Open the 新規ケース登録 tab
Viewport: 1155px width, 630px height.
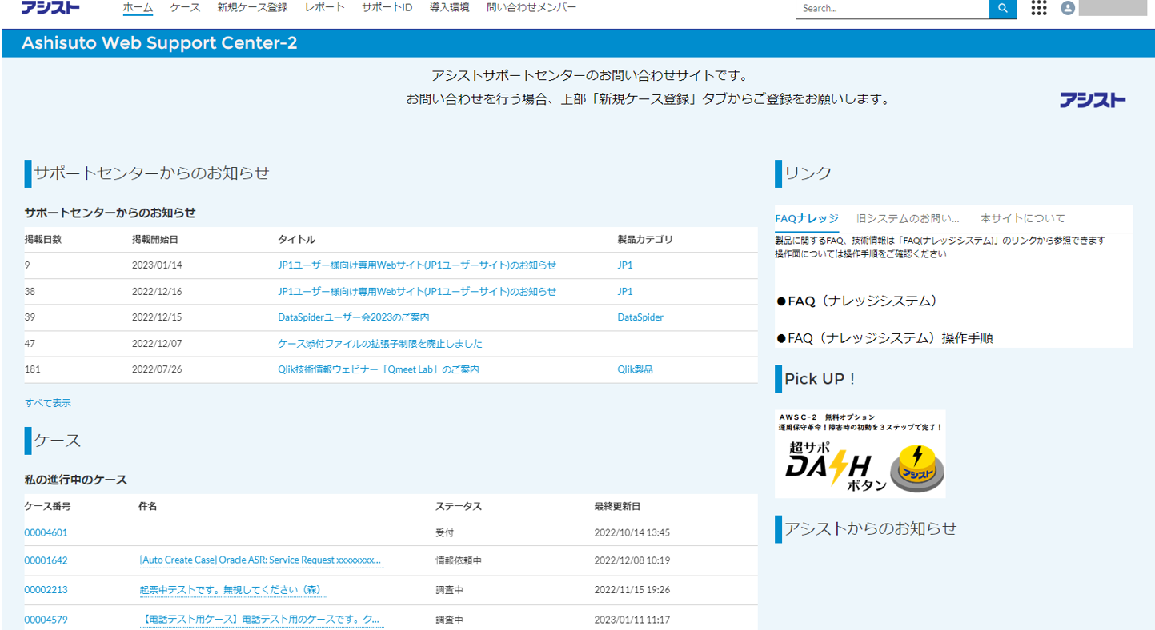pyautogui.click(x=252, y=8)
